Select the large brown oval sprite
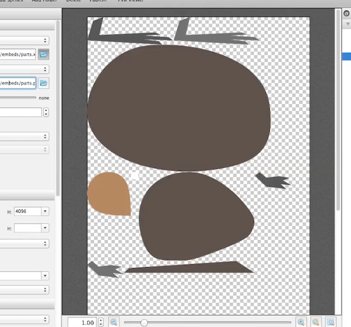The height and width of the screenshot is (327, 351). 179,108
